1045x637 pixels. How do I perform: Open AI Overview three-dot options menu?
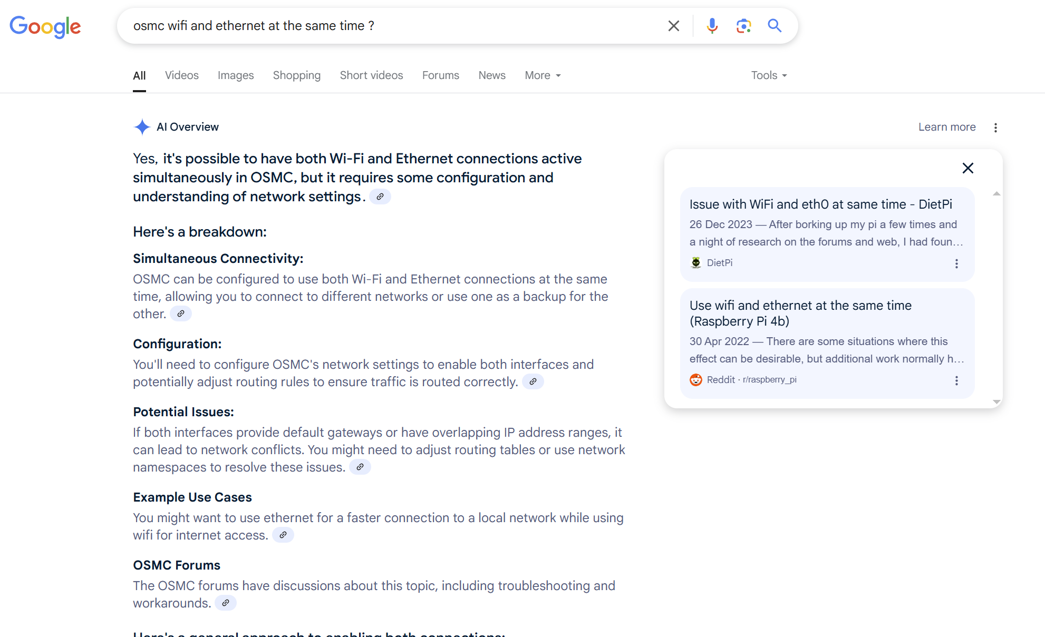click(x=995, y=128)
